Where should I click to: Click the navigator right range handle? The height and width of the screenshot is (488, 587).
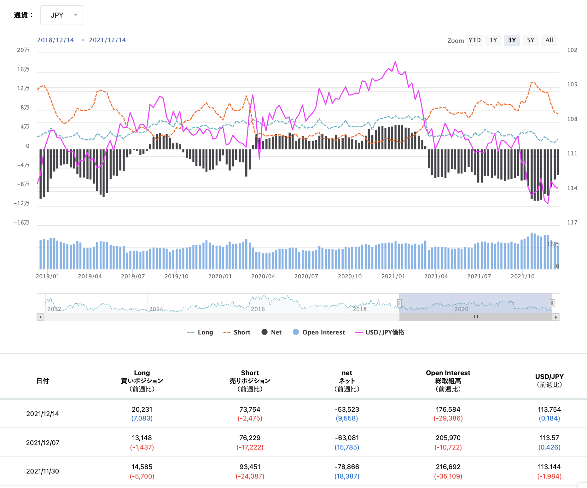point(552,303)
